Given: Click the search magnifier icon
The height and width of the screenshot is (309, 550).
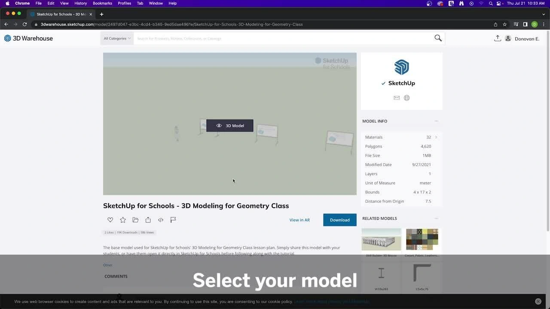Looking at the screenshot, I should pos(438,38).
